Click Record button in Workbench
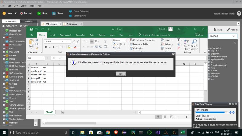This screenshot has width=242, height=136. pyautogui.click(x=26, y=13)
